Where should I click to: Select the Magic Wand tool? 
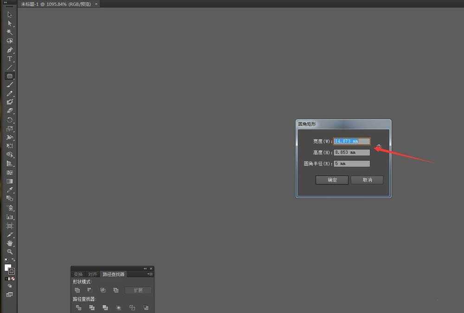point(9,32)
